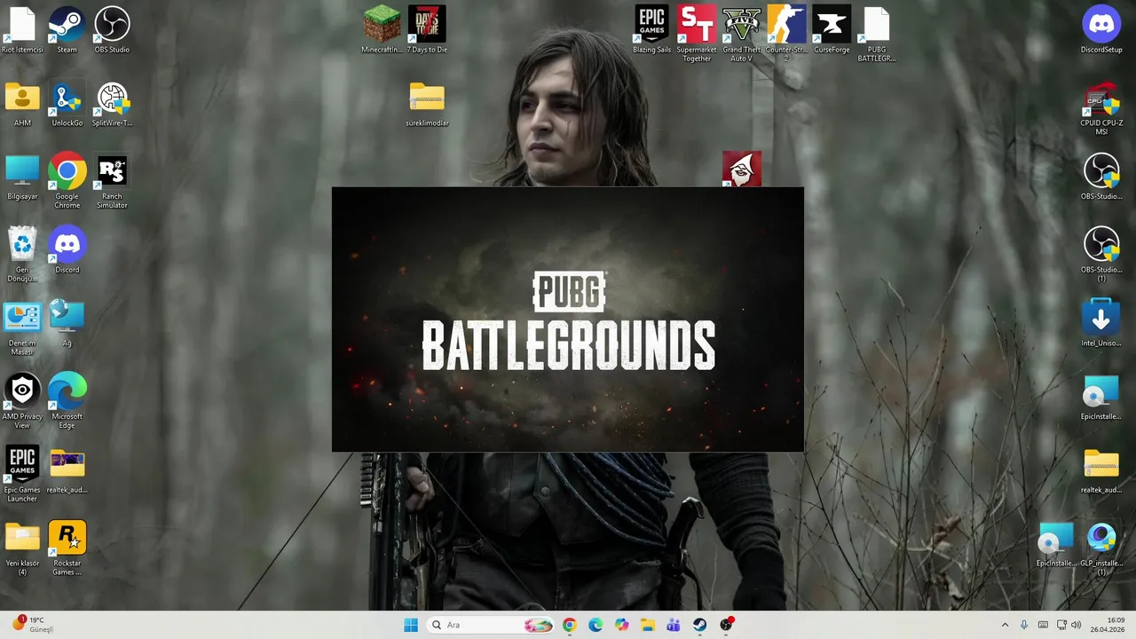Open the OBS Studio shortcut near Steam
The width and height of the screenshot is (1136, 639).
[x=112, y=30]
